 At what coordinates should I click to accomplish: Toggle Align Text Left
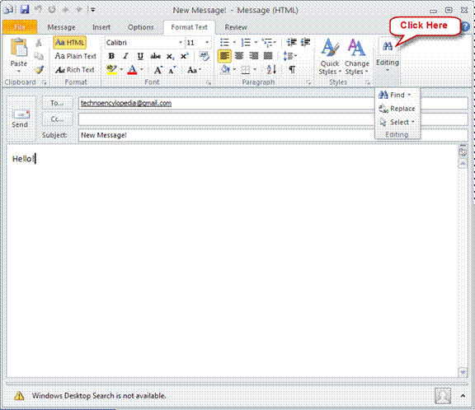[x=224, y=56]
